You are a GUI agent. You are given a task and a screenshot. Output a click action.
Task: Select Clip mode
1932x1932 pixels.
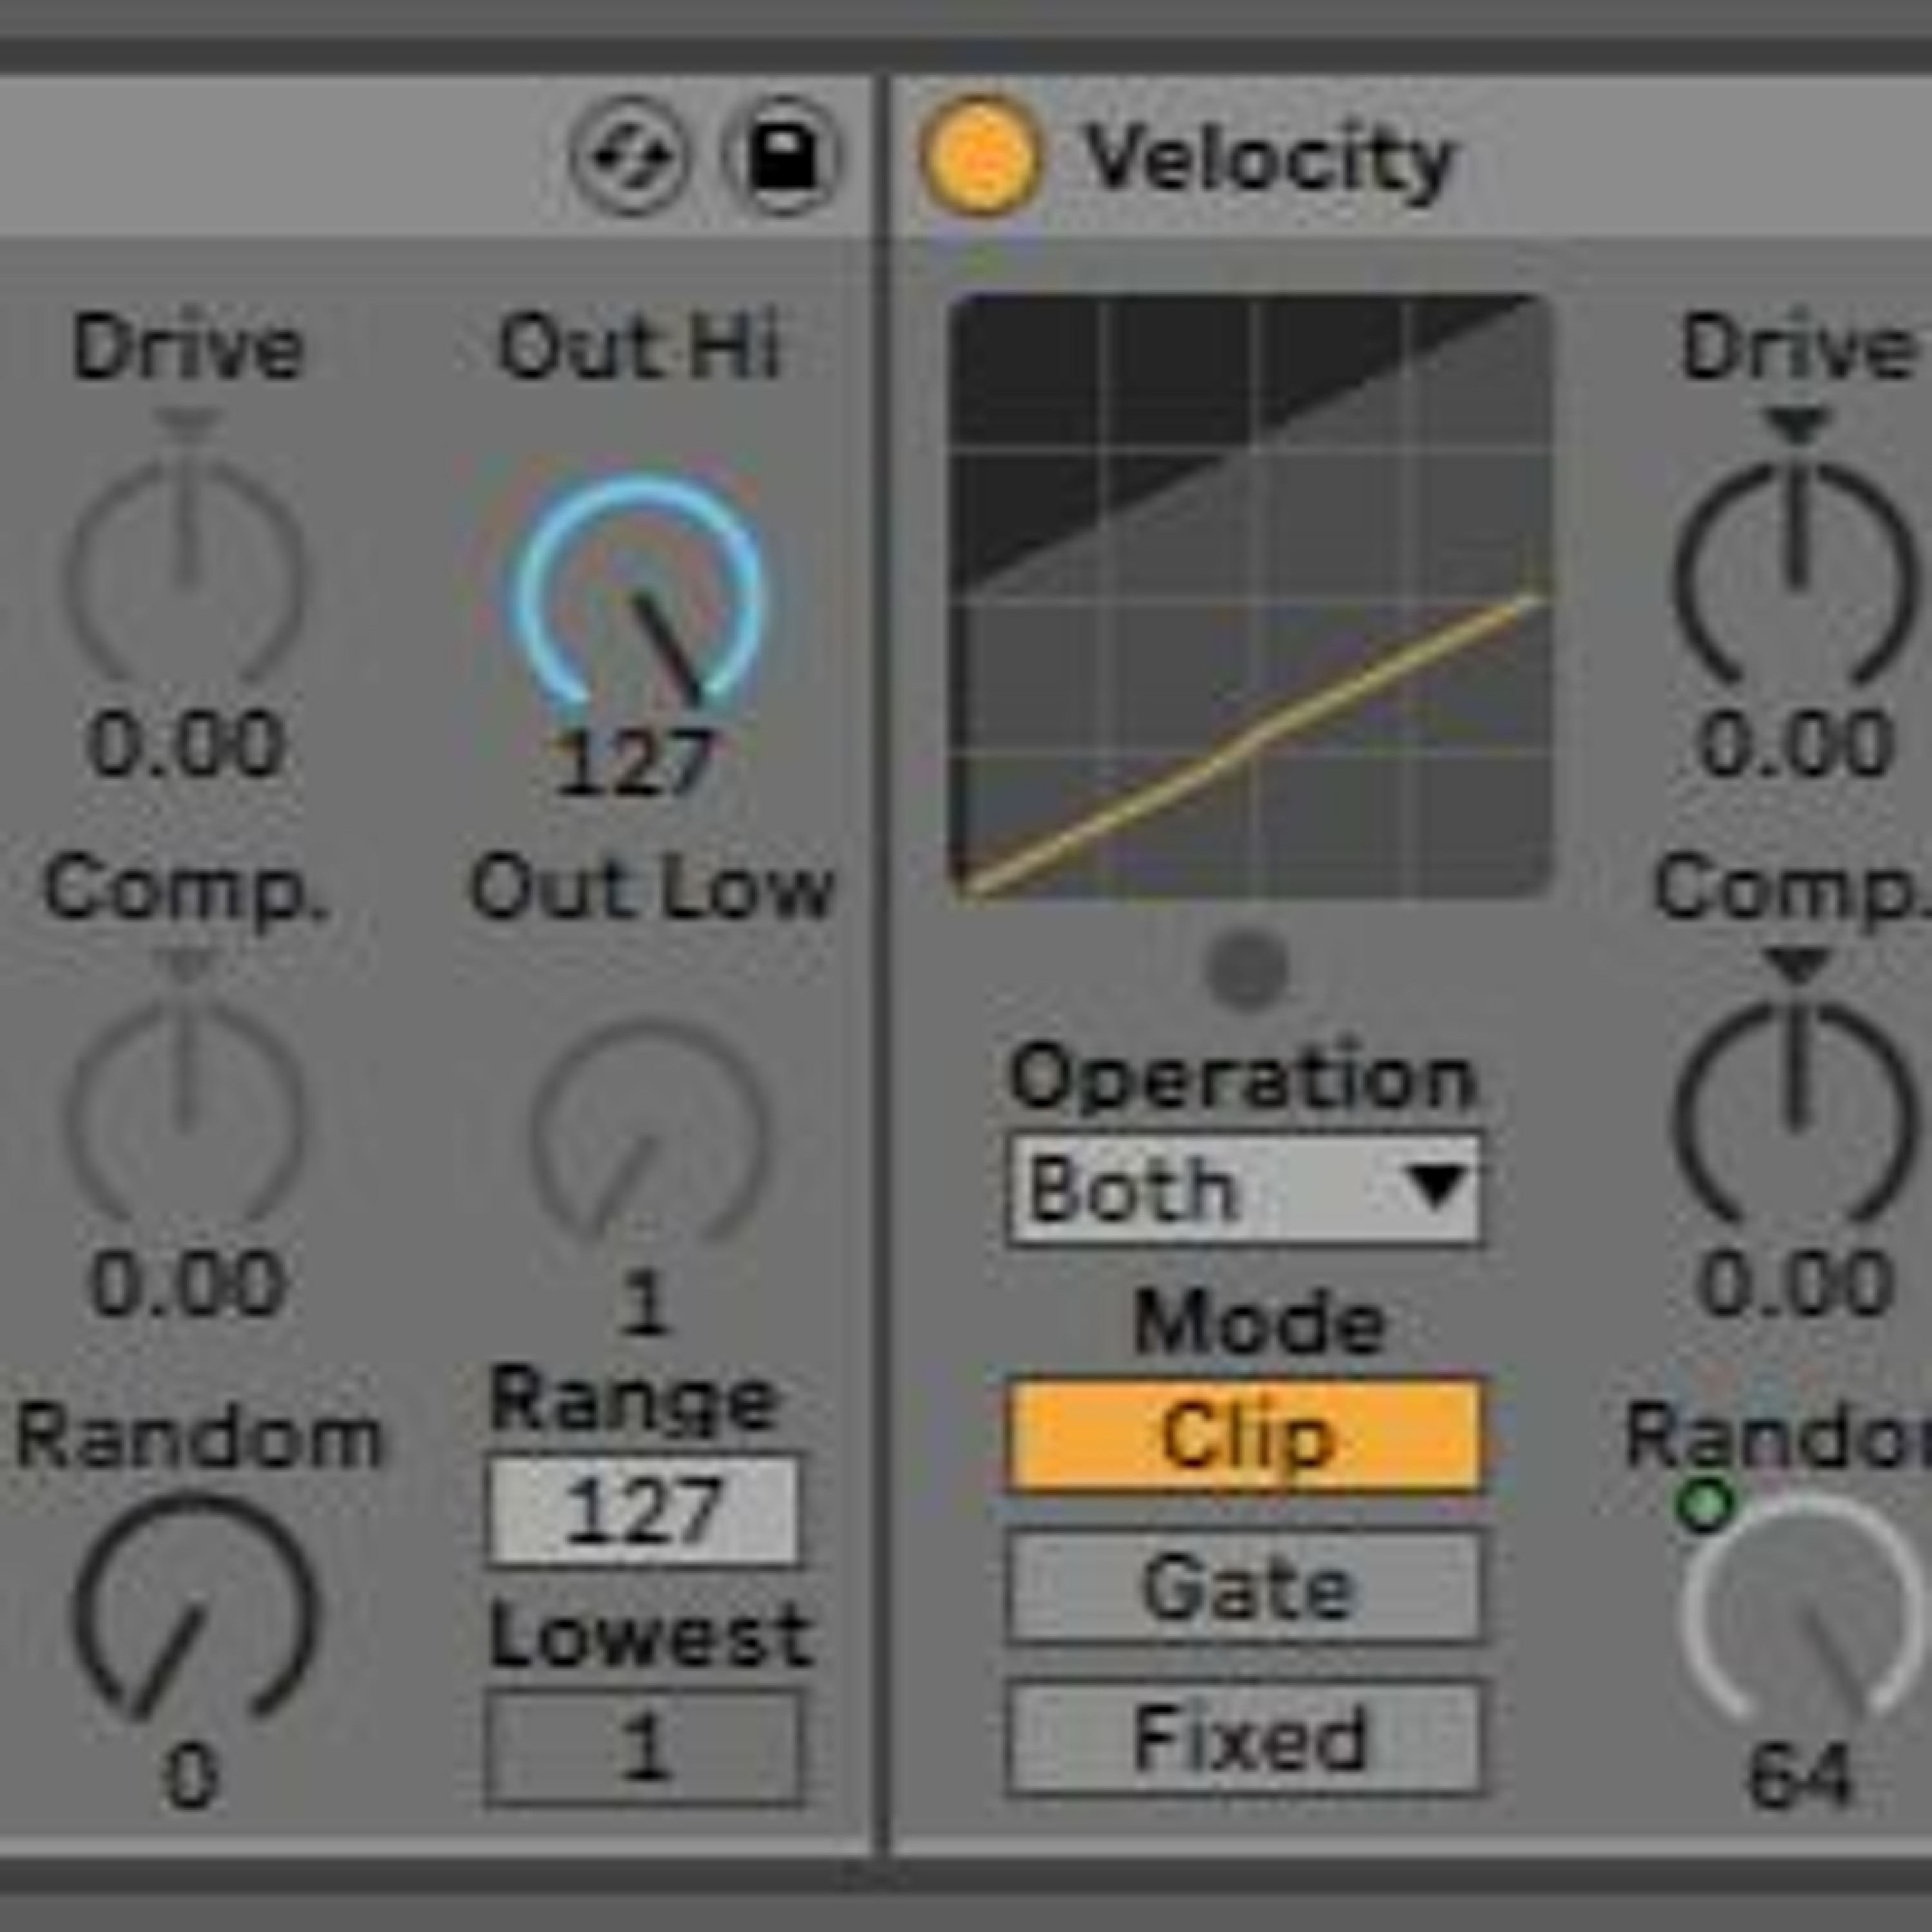[1245, 1438]
